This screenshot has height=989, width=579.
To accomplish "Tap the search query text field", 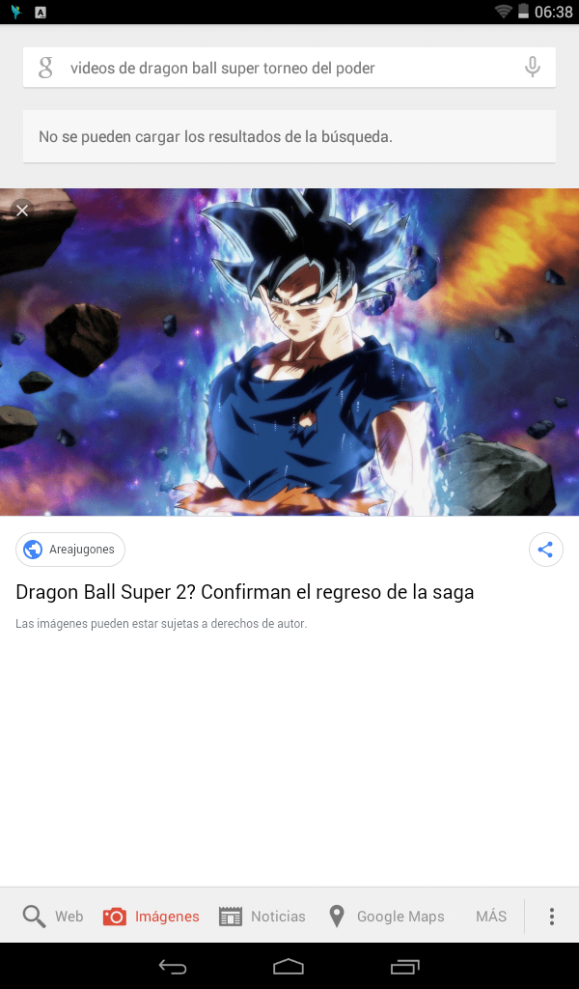I will coord(289,67).
